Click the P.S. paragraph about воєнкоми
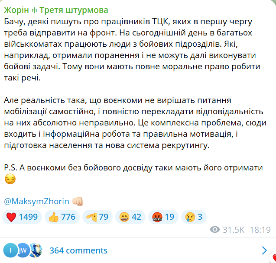The width and height of the screenshot is (276, 263). pos(133,167)
